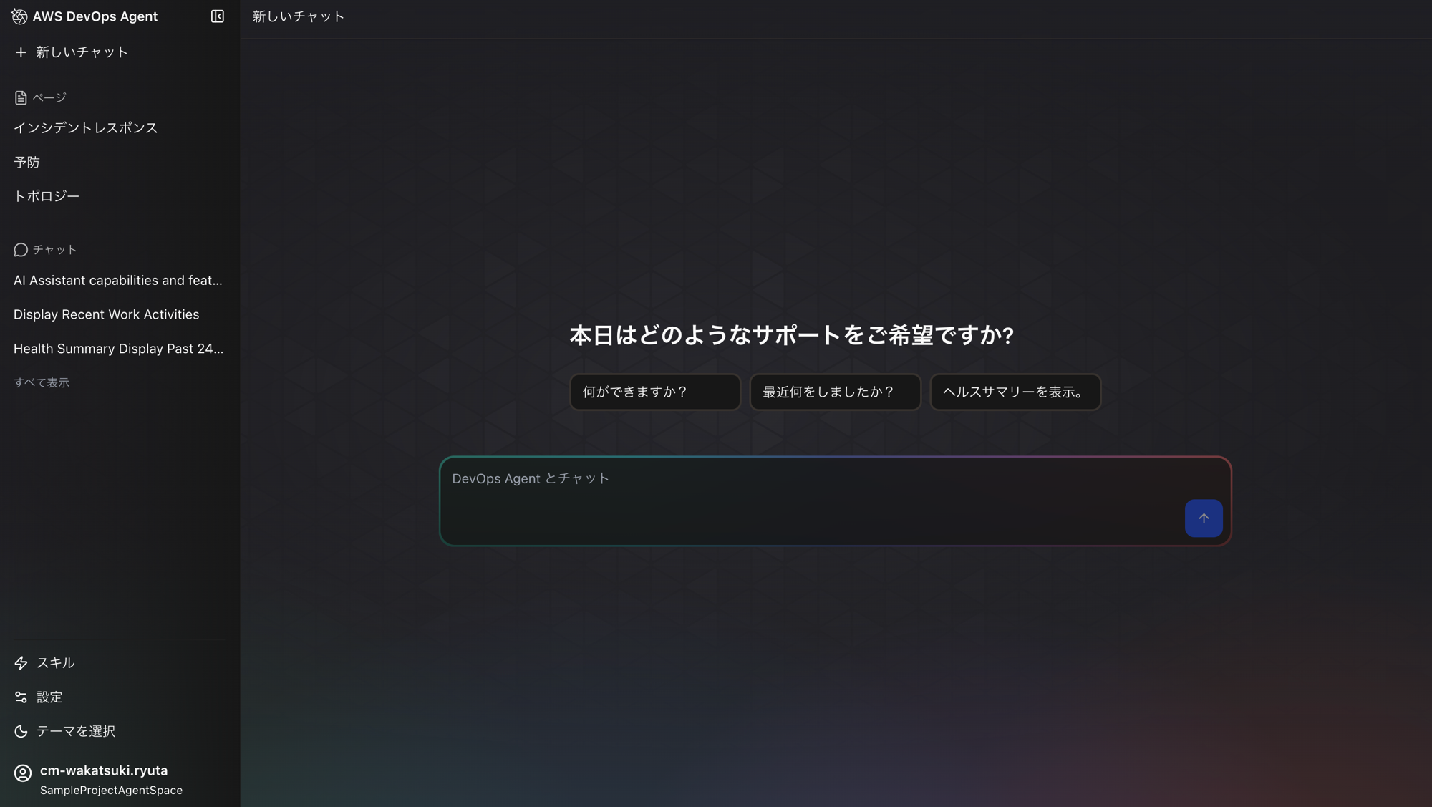Open the Display Recent Work Activities chat

coord(107,315)
